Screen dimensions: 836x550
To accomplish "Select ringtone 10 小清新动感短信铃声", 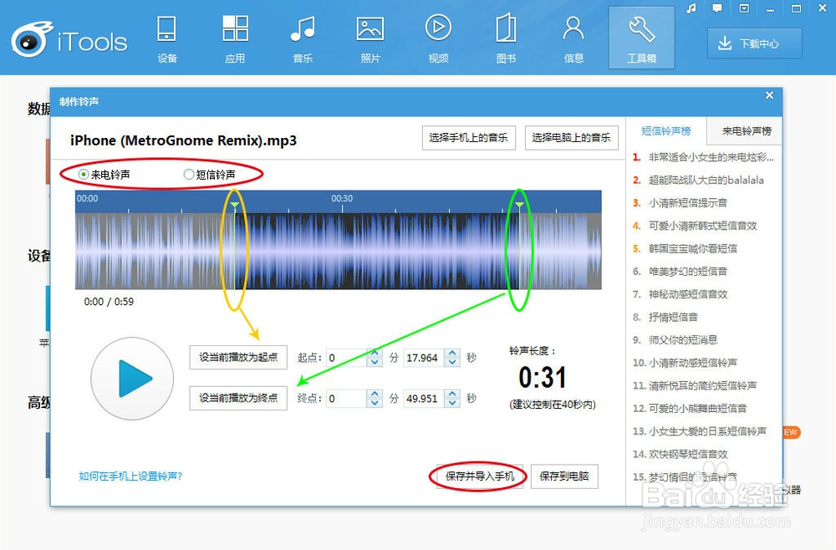I will coord(686,363).
